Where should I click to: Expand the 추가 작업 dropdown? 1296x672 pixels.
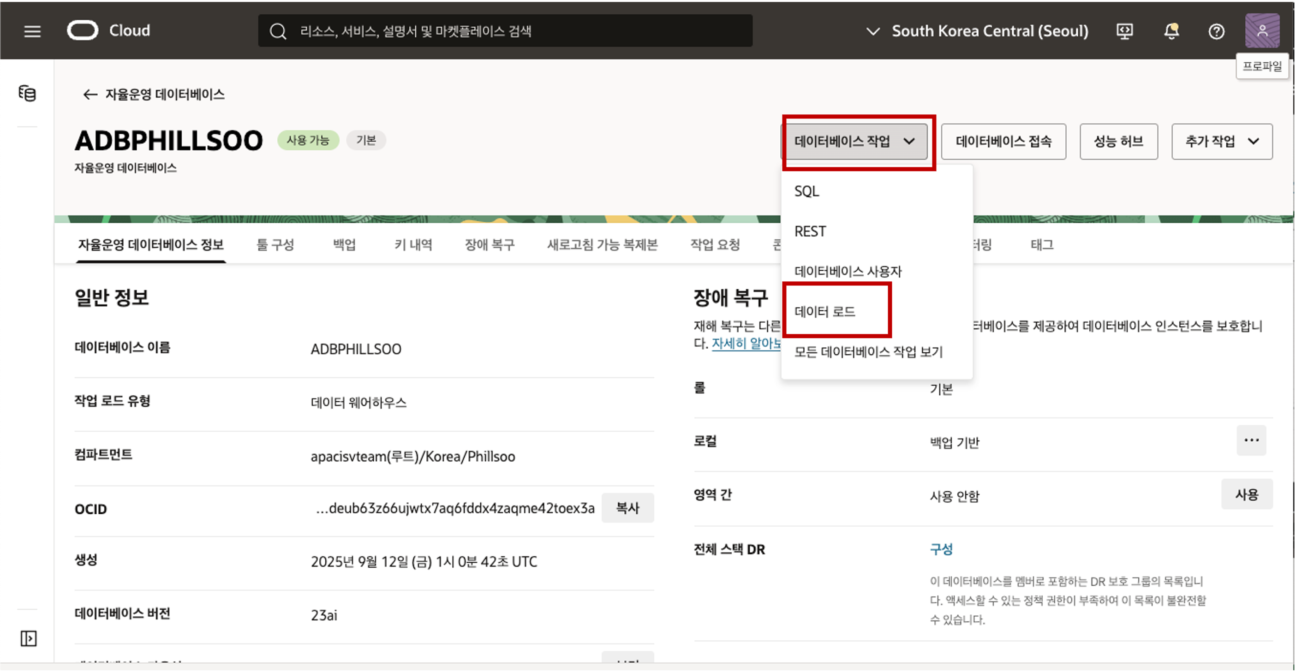tap(1222, 141)
